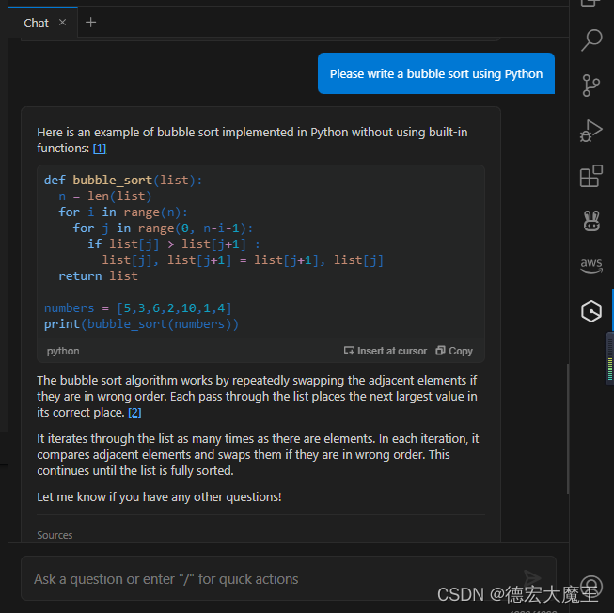Click the return list code line
The width and height of the screenshot is (614, 613).
[98, 276]
